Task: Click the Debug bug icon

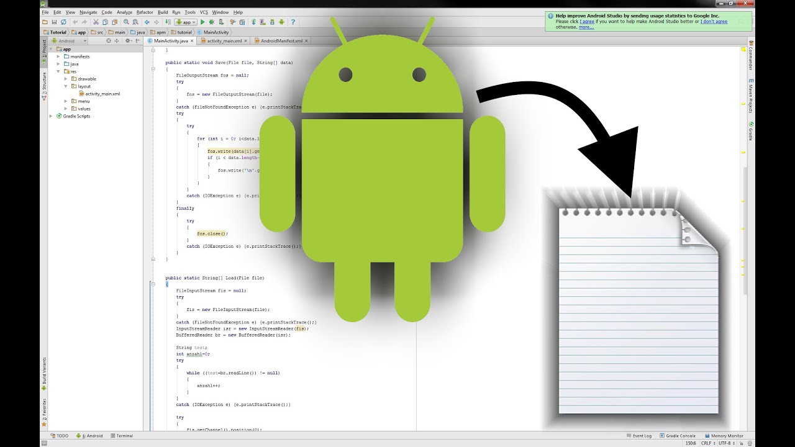Action: pyautogui.click(x=212, y=22)
